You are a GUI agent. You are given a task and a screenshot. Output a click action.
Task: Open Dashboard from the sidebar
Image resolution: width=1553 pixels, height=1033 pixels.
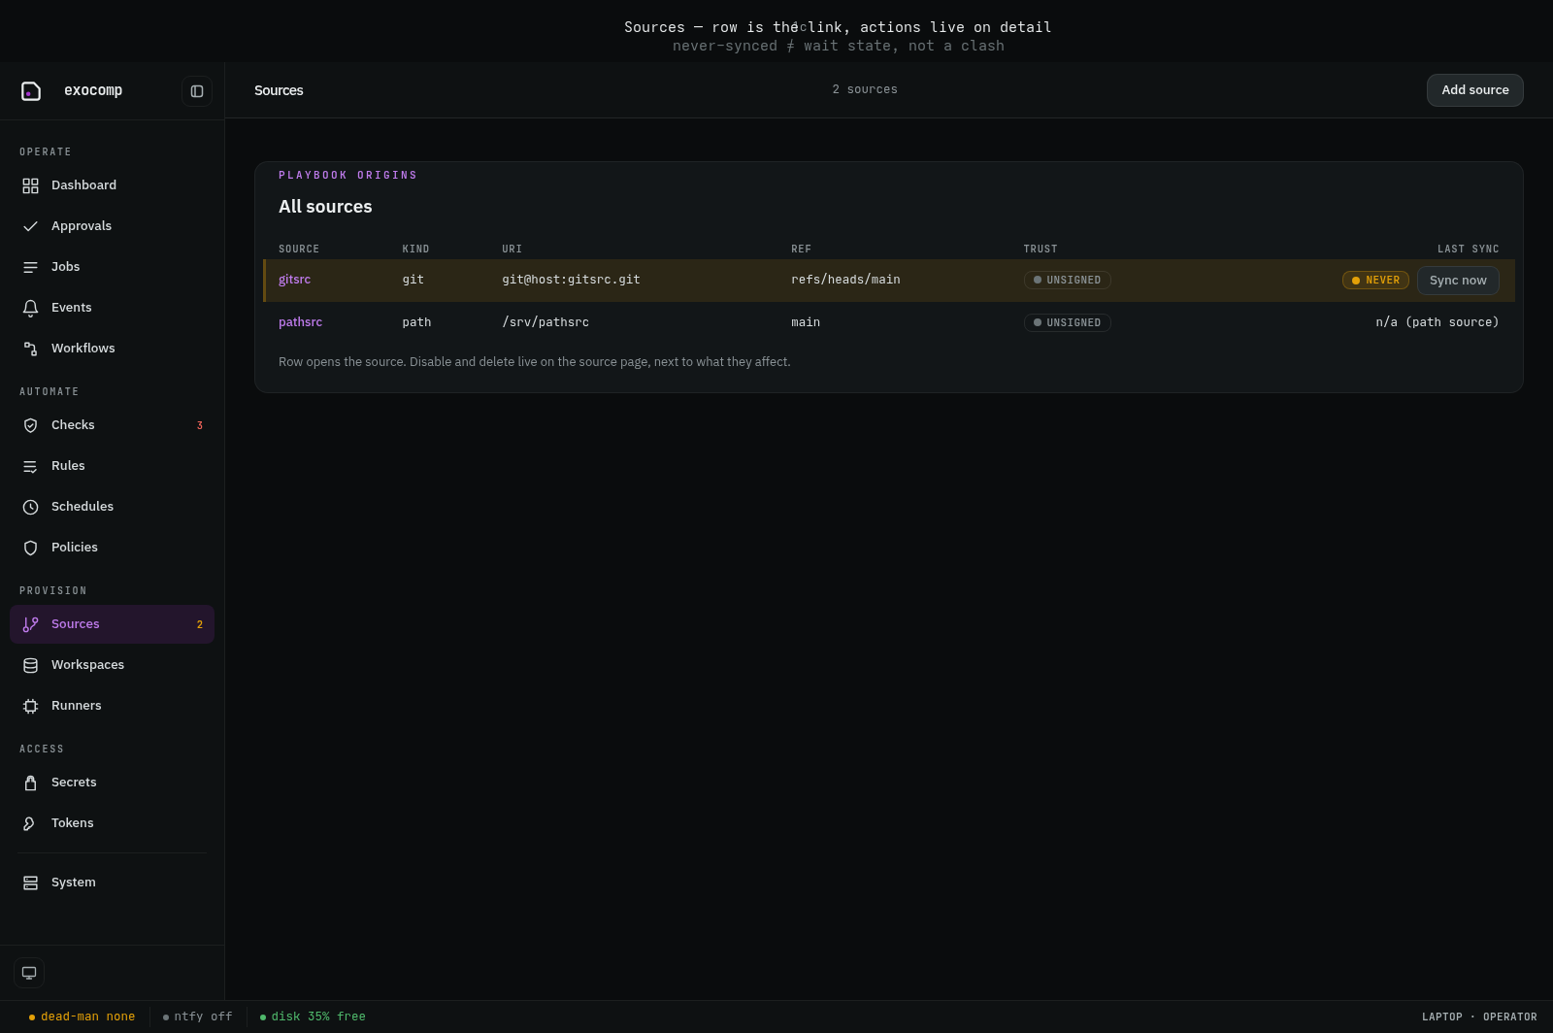[x=112, y=185]
